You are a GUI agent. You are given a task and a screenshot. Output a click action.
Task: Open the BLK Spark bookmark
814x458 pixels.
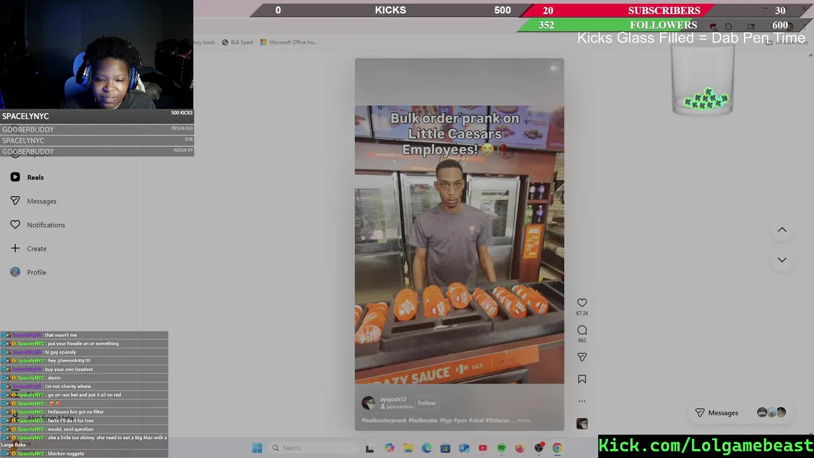(237, 43)
